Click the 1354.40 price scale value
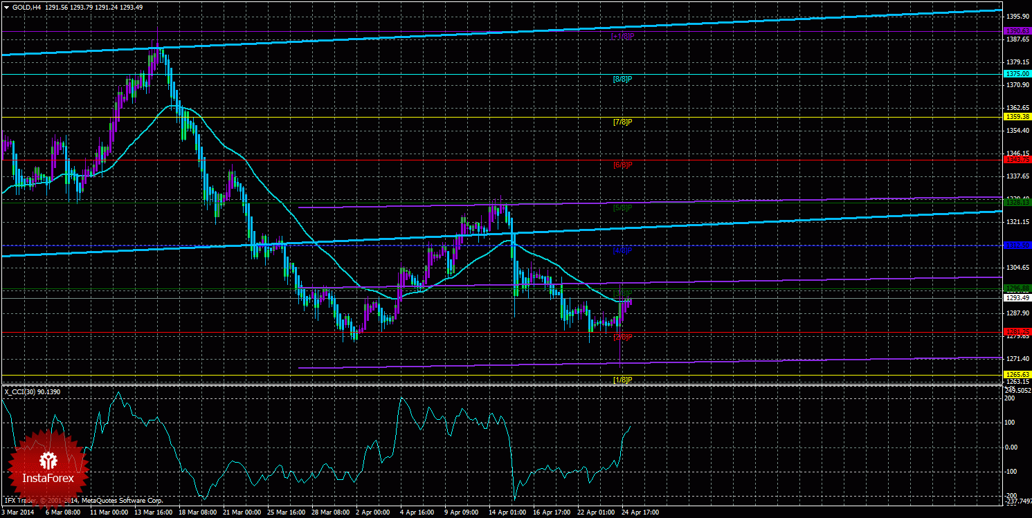 coord(1017,130)
